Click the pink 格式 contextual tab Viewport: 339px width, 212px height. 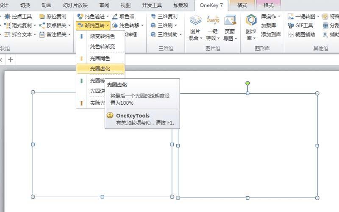[x=268, y=6]
